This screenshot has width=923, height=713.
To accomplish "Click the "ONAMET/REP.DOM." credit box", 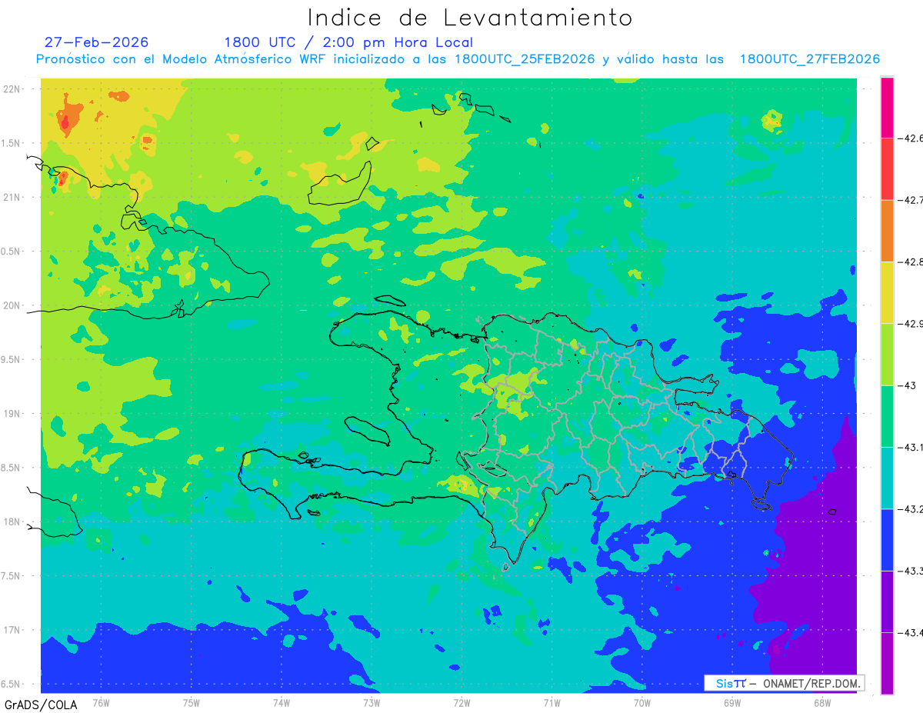I will 784,683.
